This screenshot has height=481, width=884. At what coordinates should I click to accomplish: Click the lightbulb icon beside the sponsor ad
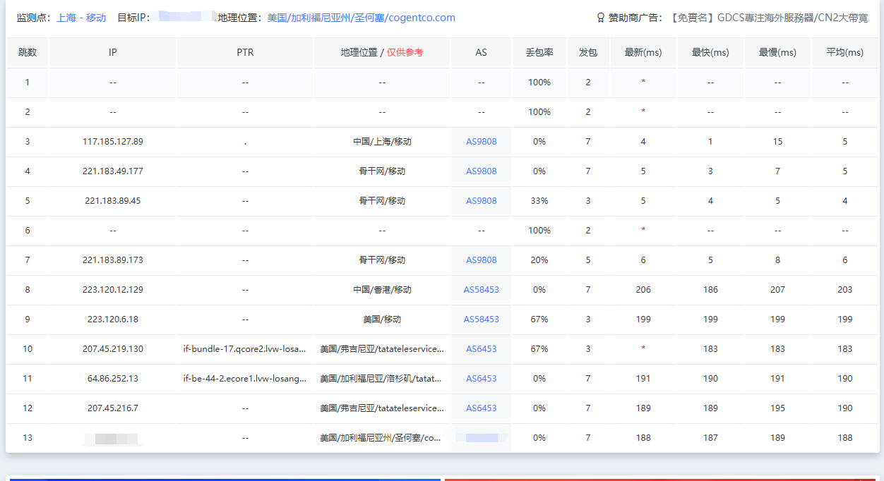(x=601, y=18)
